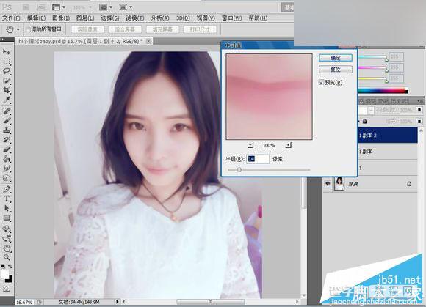Viewport: 426px width, 307px height.
Task: Open layer opacity 100% dropdown arrow
Action: click(419, 110)
